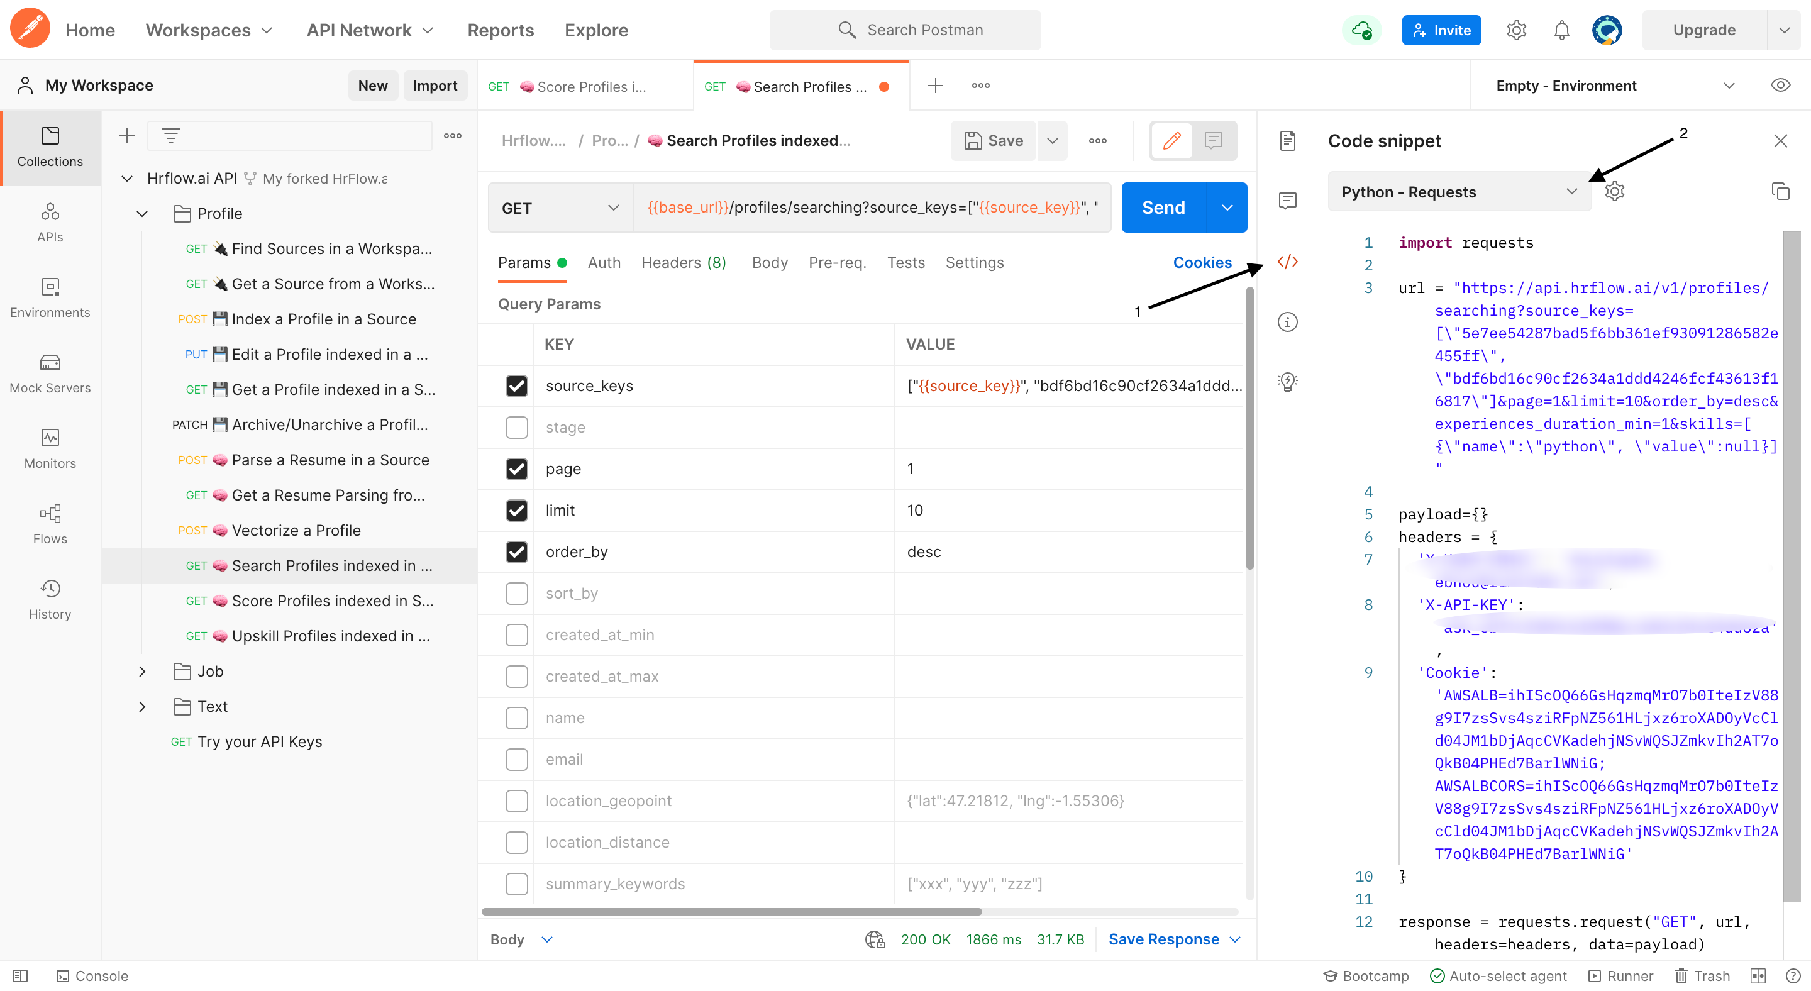This screenshot has height=991, width=1811.
Task: Switch to the Auth tab
Action: pyautogui.click(x=604, y=262)
